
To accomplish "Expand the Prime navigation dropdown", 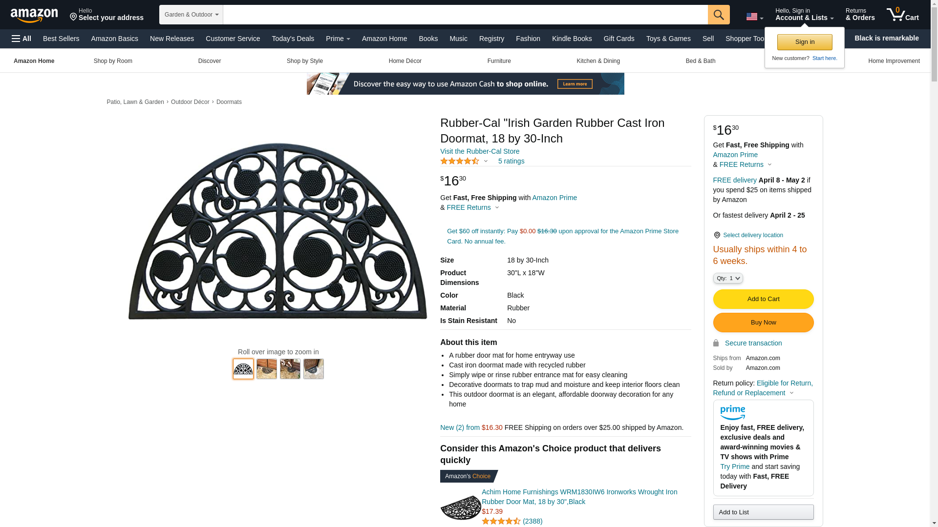I will click(x=338, y=39).
